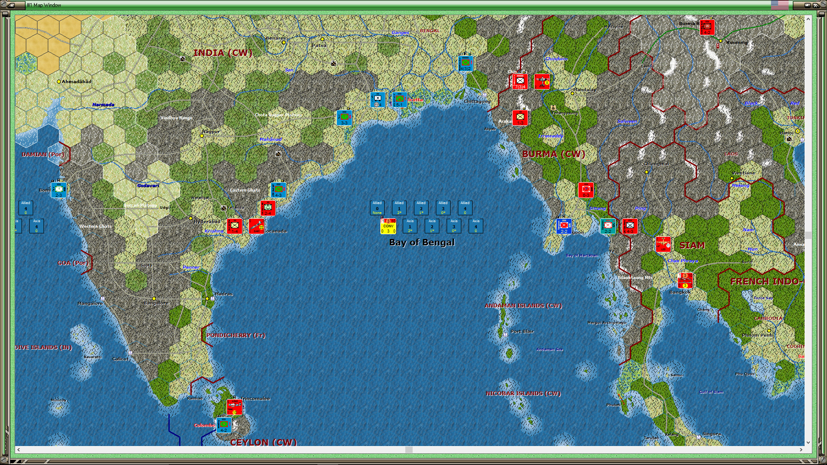
Task: Open the Map Window system menu icon
Action: (12, 5)
